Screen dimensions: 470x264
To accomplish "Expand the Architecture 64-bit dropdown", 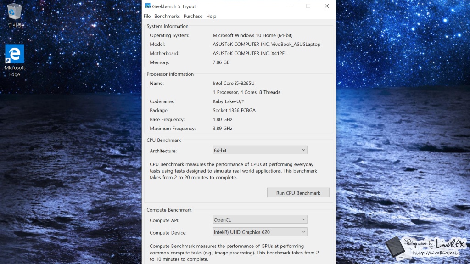I will click(260, 150).
